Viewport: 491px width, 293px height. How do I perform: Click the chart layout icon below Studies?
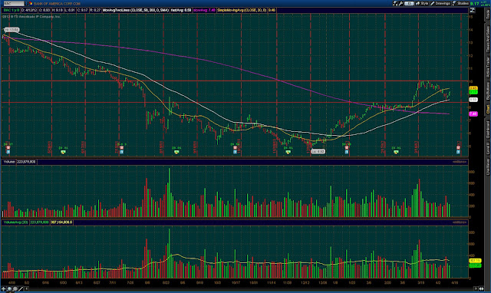473,10
